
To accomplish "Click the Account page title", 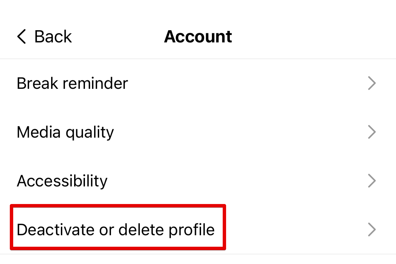I will [198, 36].
